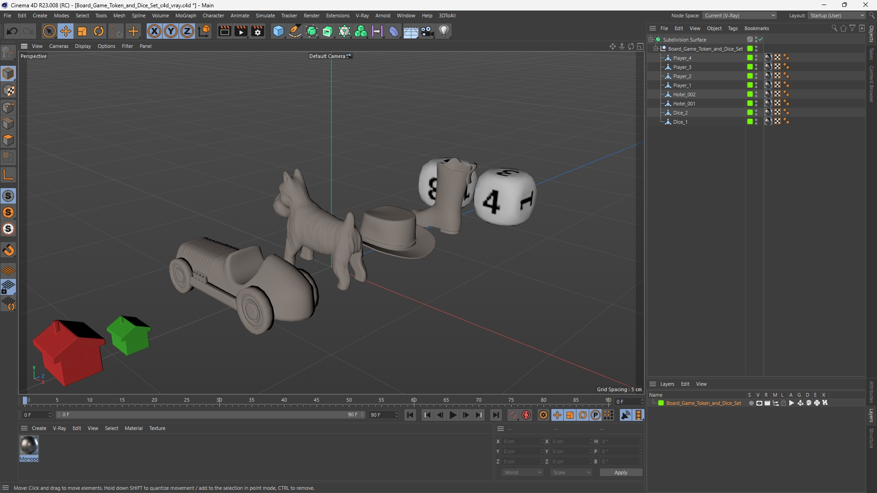Open the Cameras viewport menu
This screenshot has height=493, width=877.
[x=58, y=46]
